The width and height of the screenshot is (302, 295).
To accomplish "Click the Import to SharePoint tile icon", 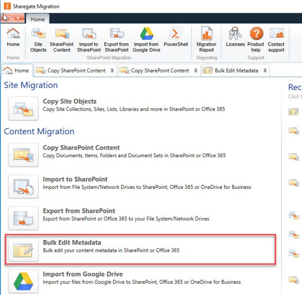I will [23, 186].
